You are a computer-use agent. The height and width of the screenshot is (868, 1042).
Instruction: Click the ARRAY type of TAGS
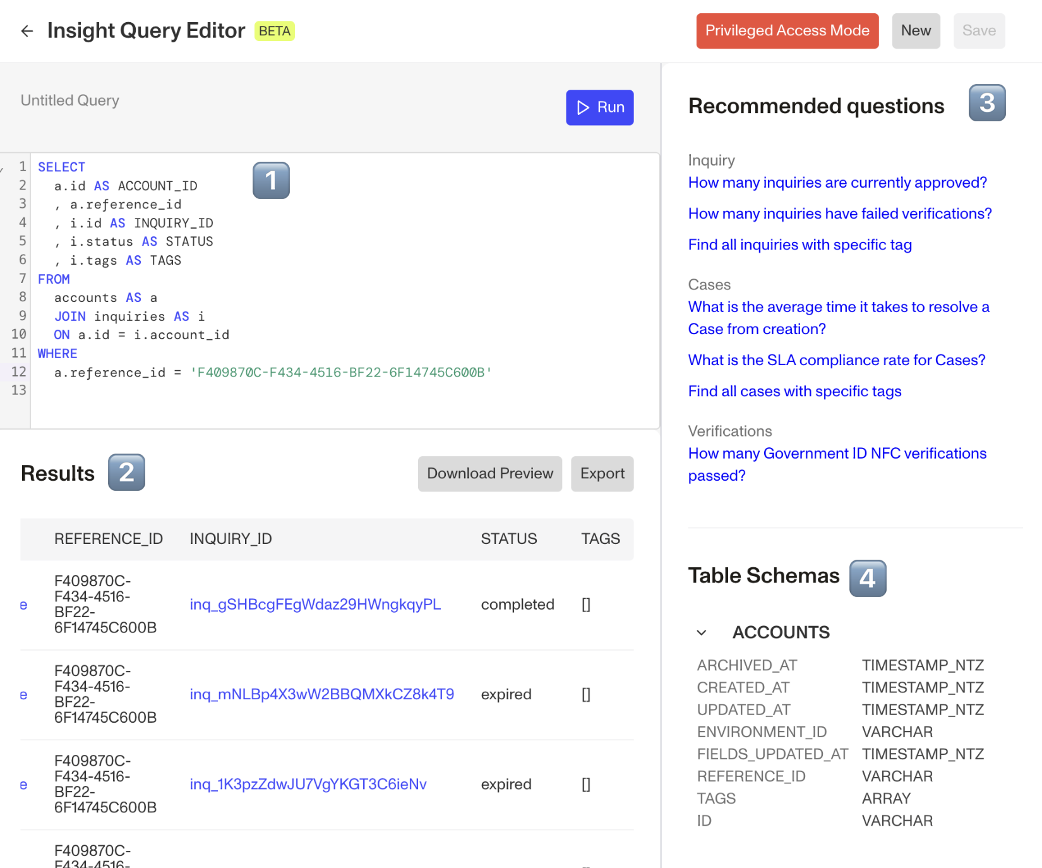[887, 799]
